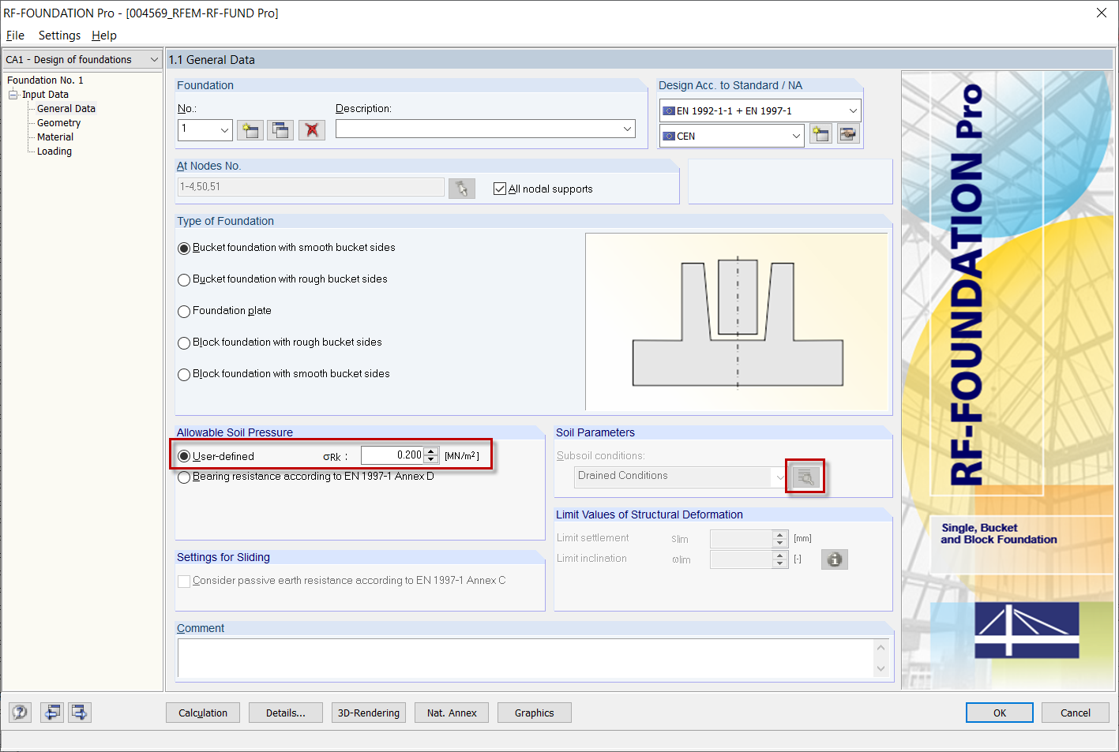Image resolution: width=1119 pixels, height=752 pixels.
Task: Open the File menu
Action: 15,36
